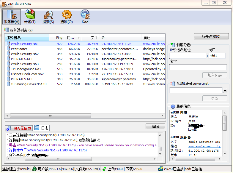Focus the 端口 port field showing 4661

217,56
